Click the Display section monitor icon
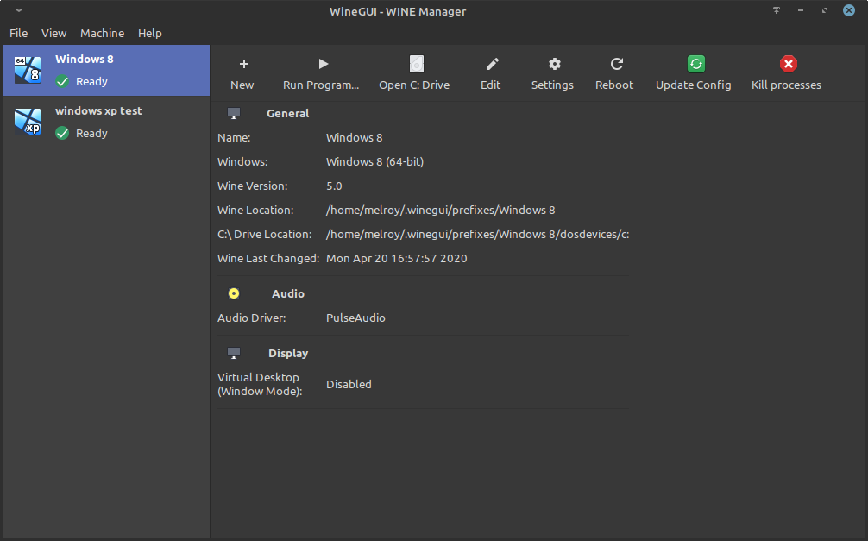This screenshot has width=868, height=541. 234,353
